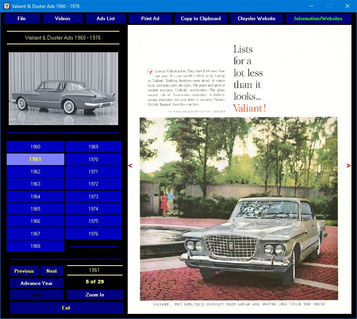The width and height of the screenshot is (357, 319).
Task: Select the 1965 year button
Action: point(36,209)
